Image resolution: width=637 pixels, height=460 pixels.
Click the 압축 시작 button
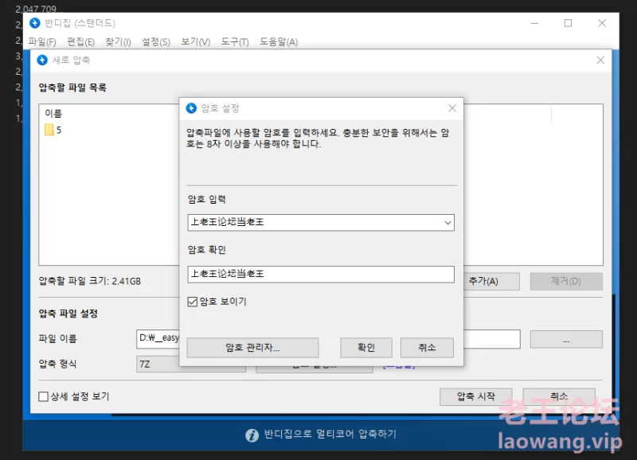point(475,396)
